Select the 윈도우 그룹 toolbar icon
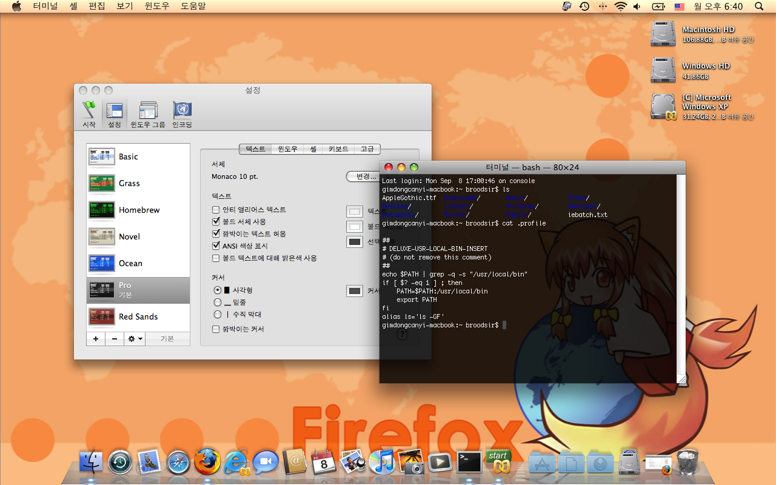776x485 pixels. pyautogui.click(x=147, y=114)
